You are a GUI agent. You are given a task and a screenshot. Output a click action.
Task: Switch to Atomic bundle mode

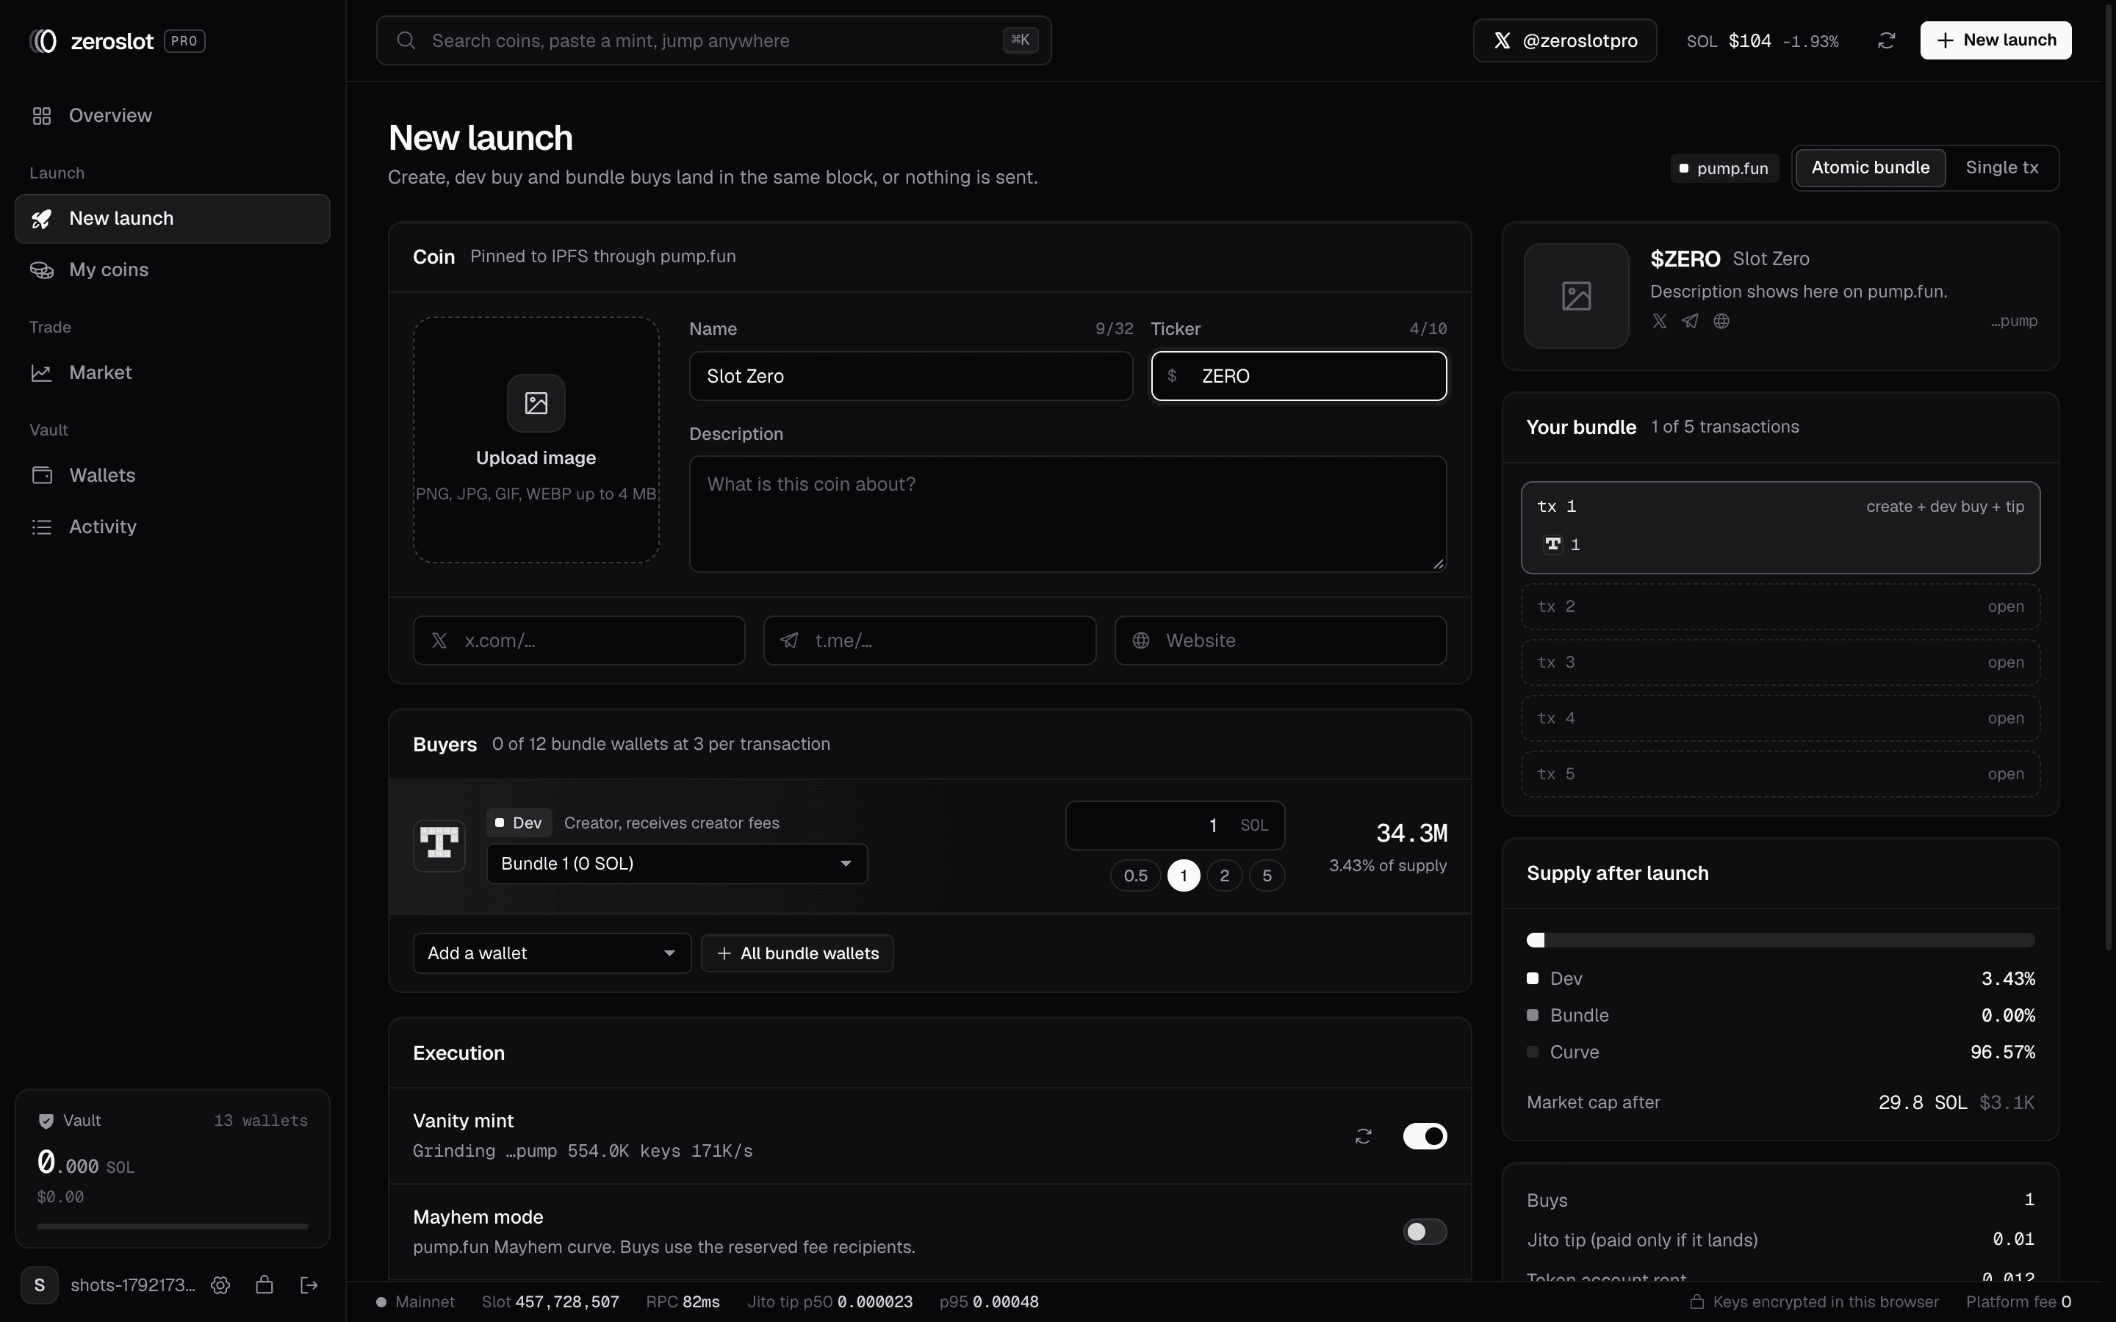click(x=1869, y=167)
